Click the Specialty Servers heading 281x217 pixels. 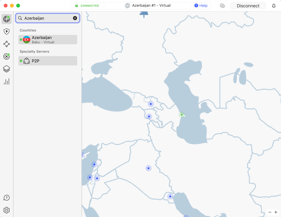(x=34, y=52)
